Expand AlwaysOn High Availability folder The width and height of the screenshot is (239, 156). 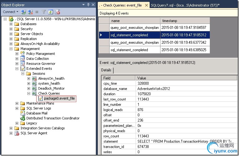tap(11, 44)
